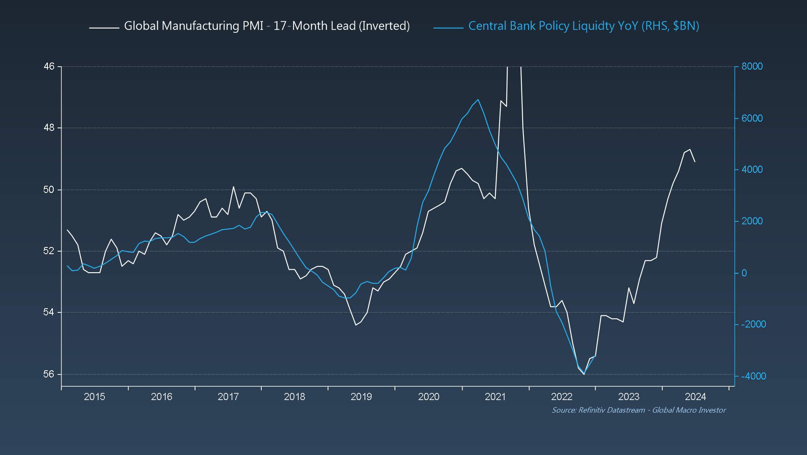Click the 56 left axis value

tap(49, 374)
